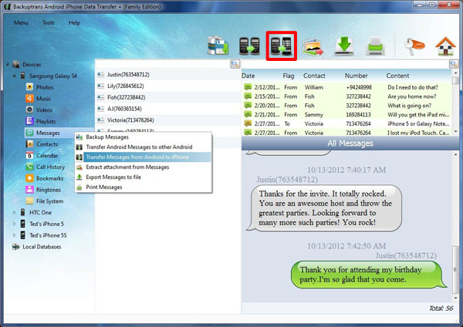Open the Help menu
463x327 pixels.
[74, 22]
